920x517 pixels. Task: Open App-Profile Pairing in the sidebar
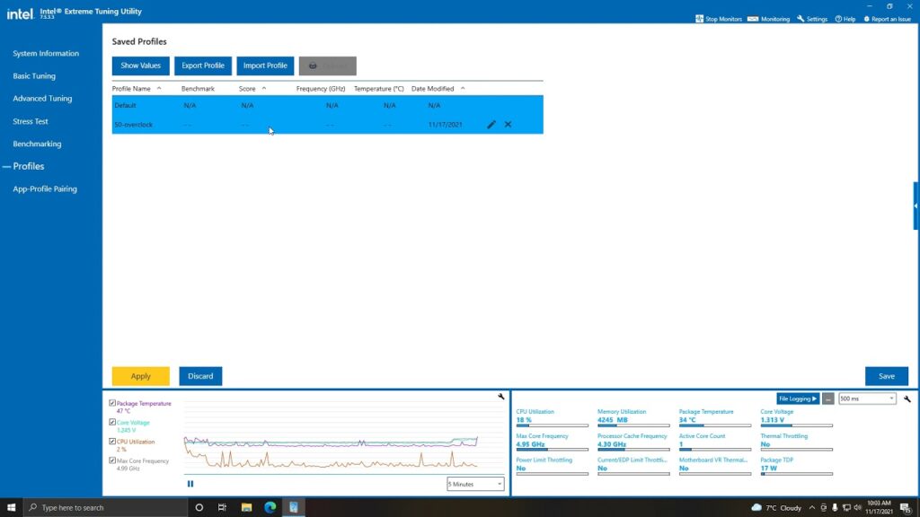(x=45, y=188)
